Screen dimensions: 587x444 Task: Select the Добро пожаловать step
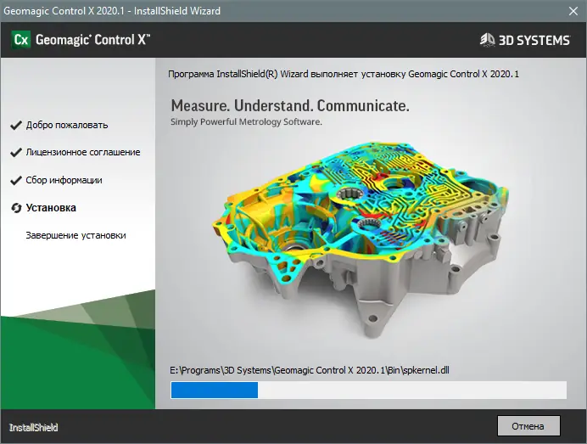pos(67,125)
